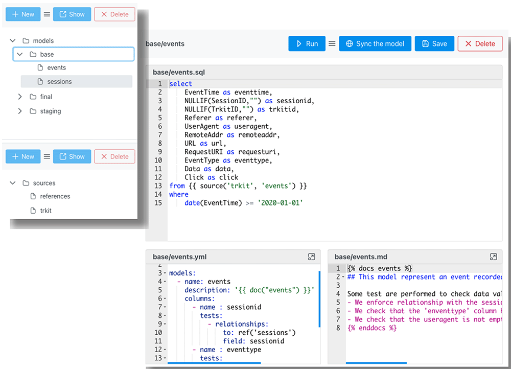The width and height of the screenshot is (511, 369).
Task: Open hamburger menu in models panel toolbar
Action: (x=47, y=14)
